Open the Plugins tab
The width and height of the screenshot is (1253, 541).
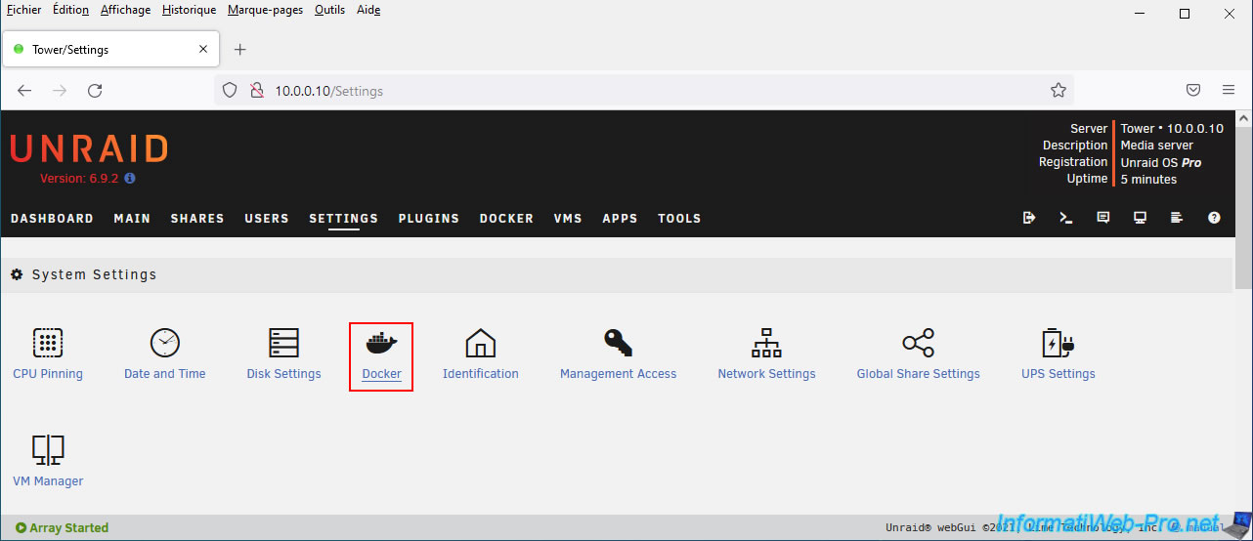(428, 219)
